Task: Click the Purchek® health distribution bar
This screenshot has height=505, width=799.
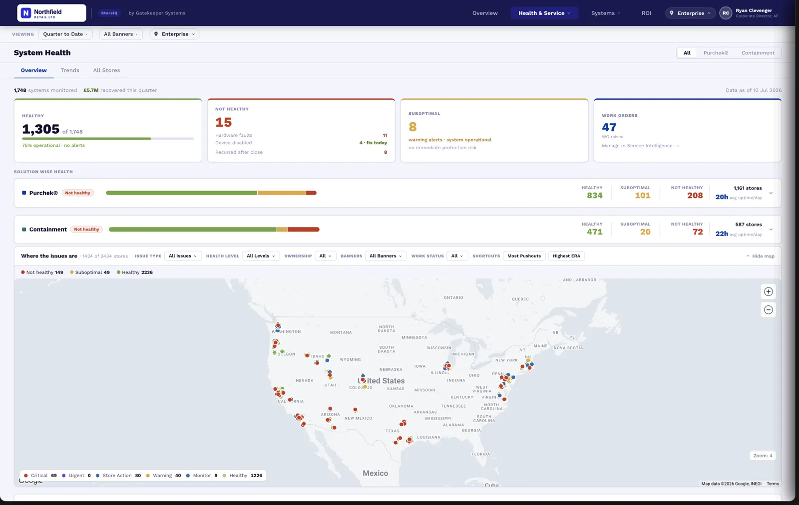Action: tap(211, 193)
